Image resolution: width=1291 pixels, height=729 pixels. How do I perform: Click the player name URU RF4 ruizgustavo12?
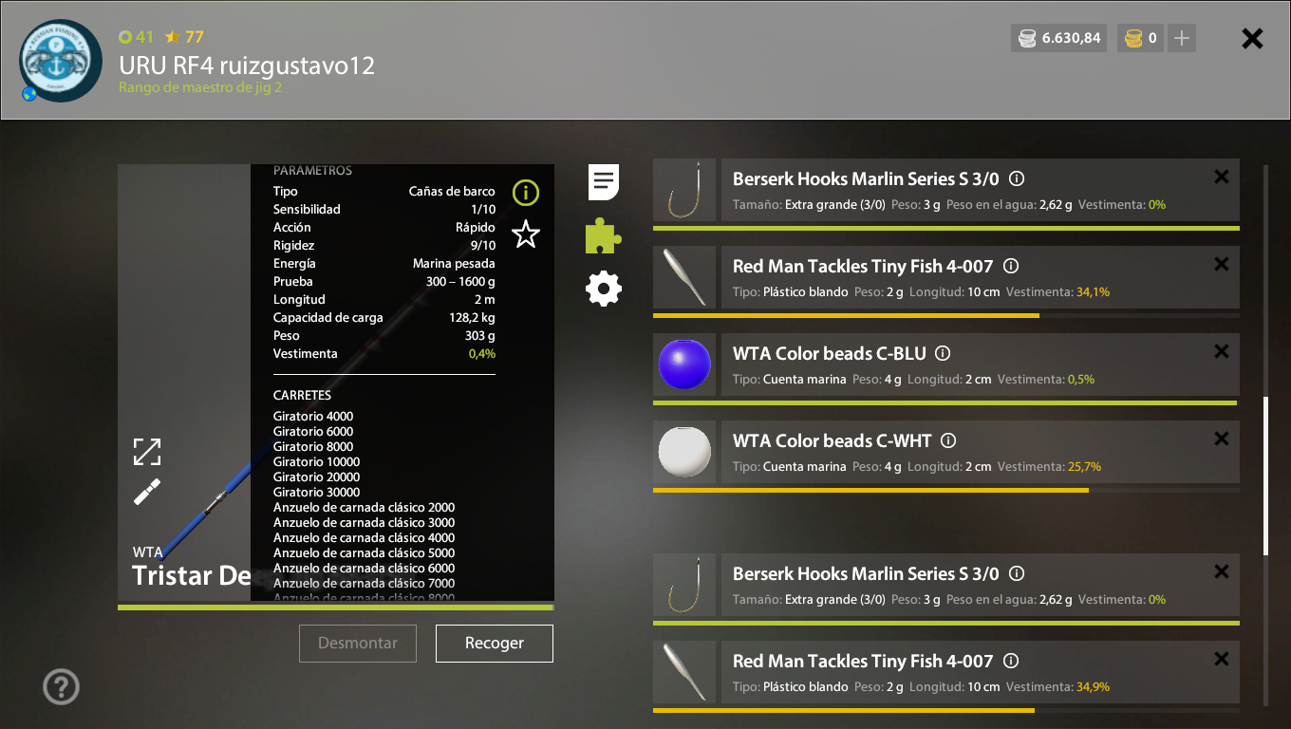(x=247, y=65)
